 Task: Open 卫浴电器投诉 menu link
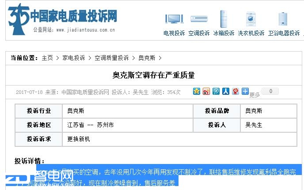pyautogui.click(x=284, y=33)
